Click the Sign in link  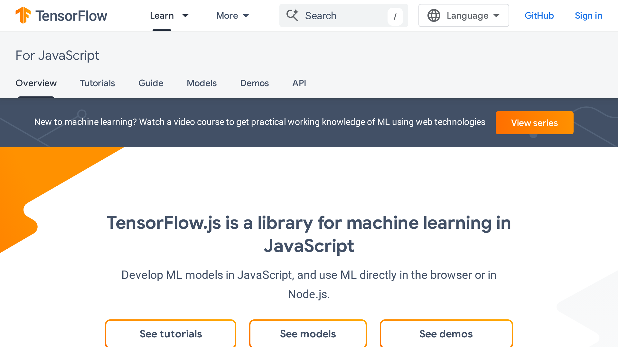point(588,15)
